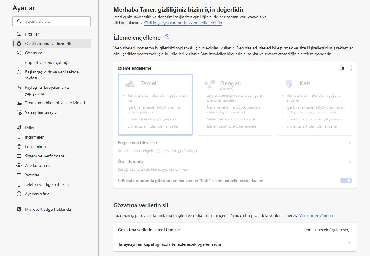
Task: Open Tanımlama bilgileri ve site izinleri page
Action: 52,103
